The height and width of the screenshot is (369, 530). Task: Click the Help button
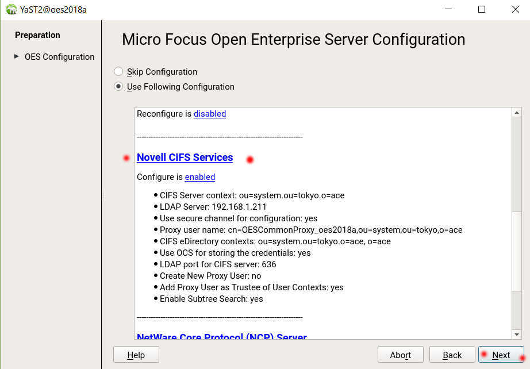coord(136,355)
